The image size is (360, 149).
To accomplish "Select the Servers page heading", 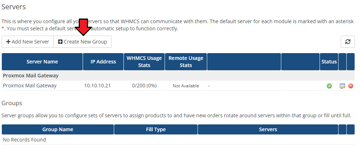I will pos(14,7).
